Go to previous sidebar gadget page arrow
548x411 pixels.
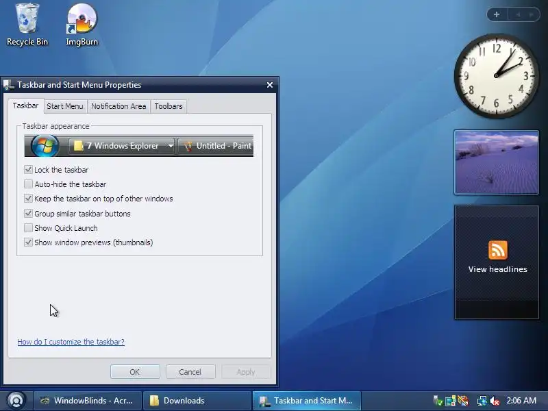[518, 14]
